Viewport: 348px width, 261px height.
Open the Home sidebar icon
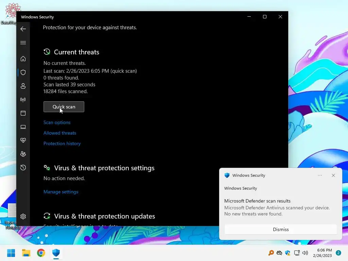[x=23, y=58]
